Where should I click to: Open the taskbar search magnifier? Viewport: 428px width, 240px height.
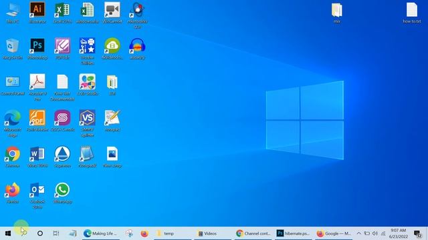pos(24,233)
